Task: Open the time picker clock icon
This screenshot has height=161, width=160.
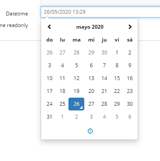Action: 90,131
